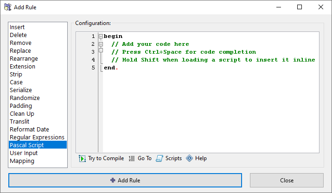Screen dimensions: 332x193
Task: Choose the Reformat Date rule
Action: (x=29, y=129)
